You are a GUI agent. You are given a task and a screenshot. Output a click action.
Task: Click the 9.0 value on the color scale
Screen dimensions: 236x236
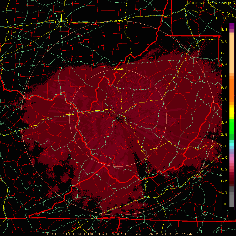[x=224, y=41]
